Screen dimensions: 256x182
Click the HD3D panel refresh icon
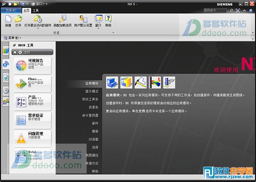(20, 52)
